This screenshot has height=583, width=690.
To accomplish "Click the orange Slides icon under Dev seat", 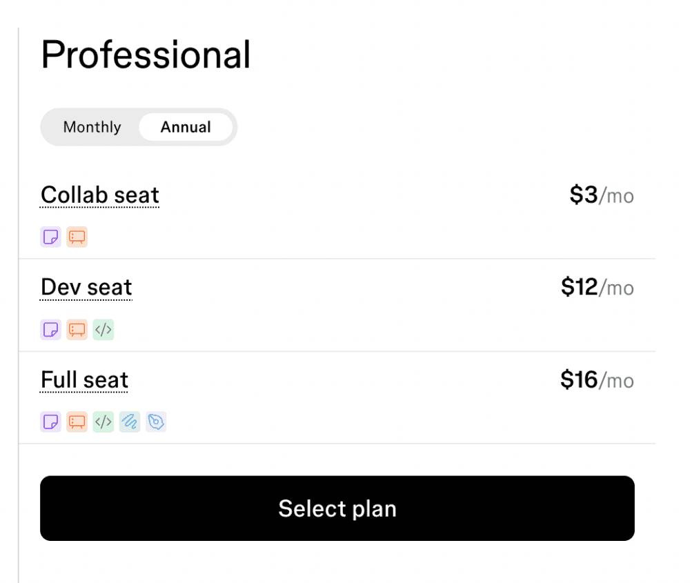I will pos(77,330).
